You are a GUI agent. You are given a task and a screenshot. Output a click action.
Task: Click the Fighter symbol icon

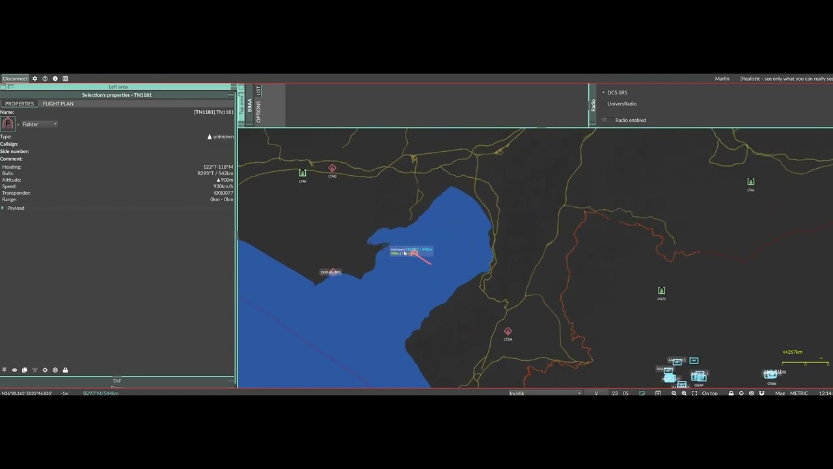tap(8, 124)
